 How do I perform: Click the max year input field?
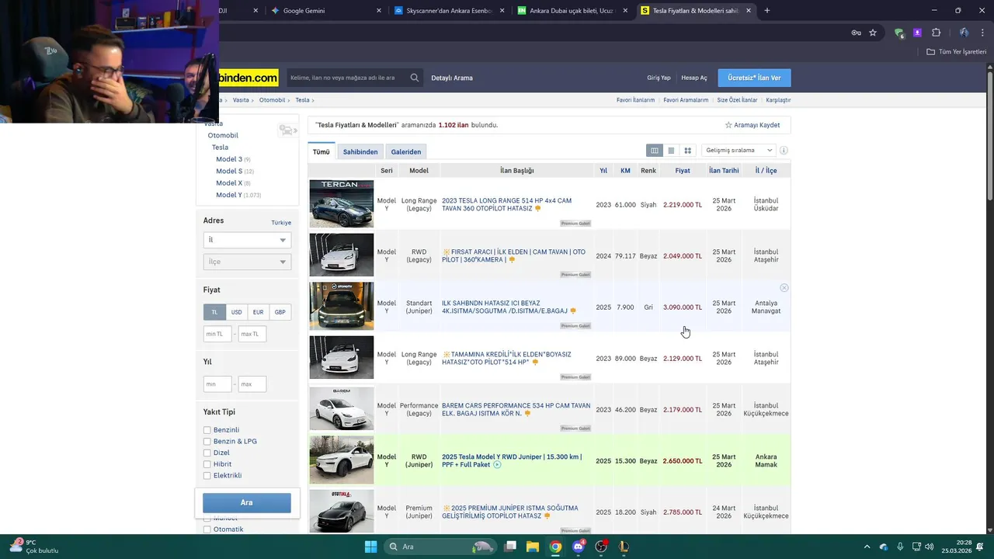point(252,384)
